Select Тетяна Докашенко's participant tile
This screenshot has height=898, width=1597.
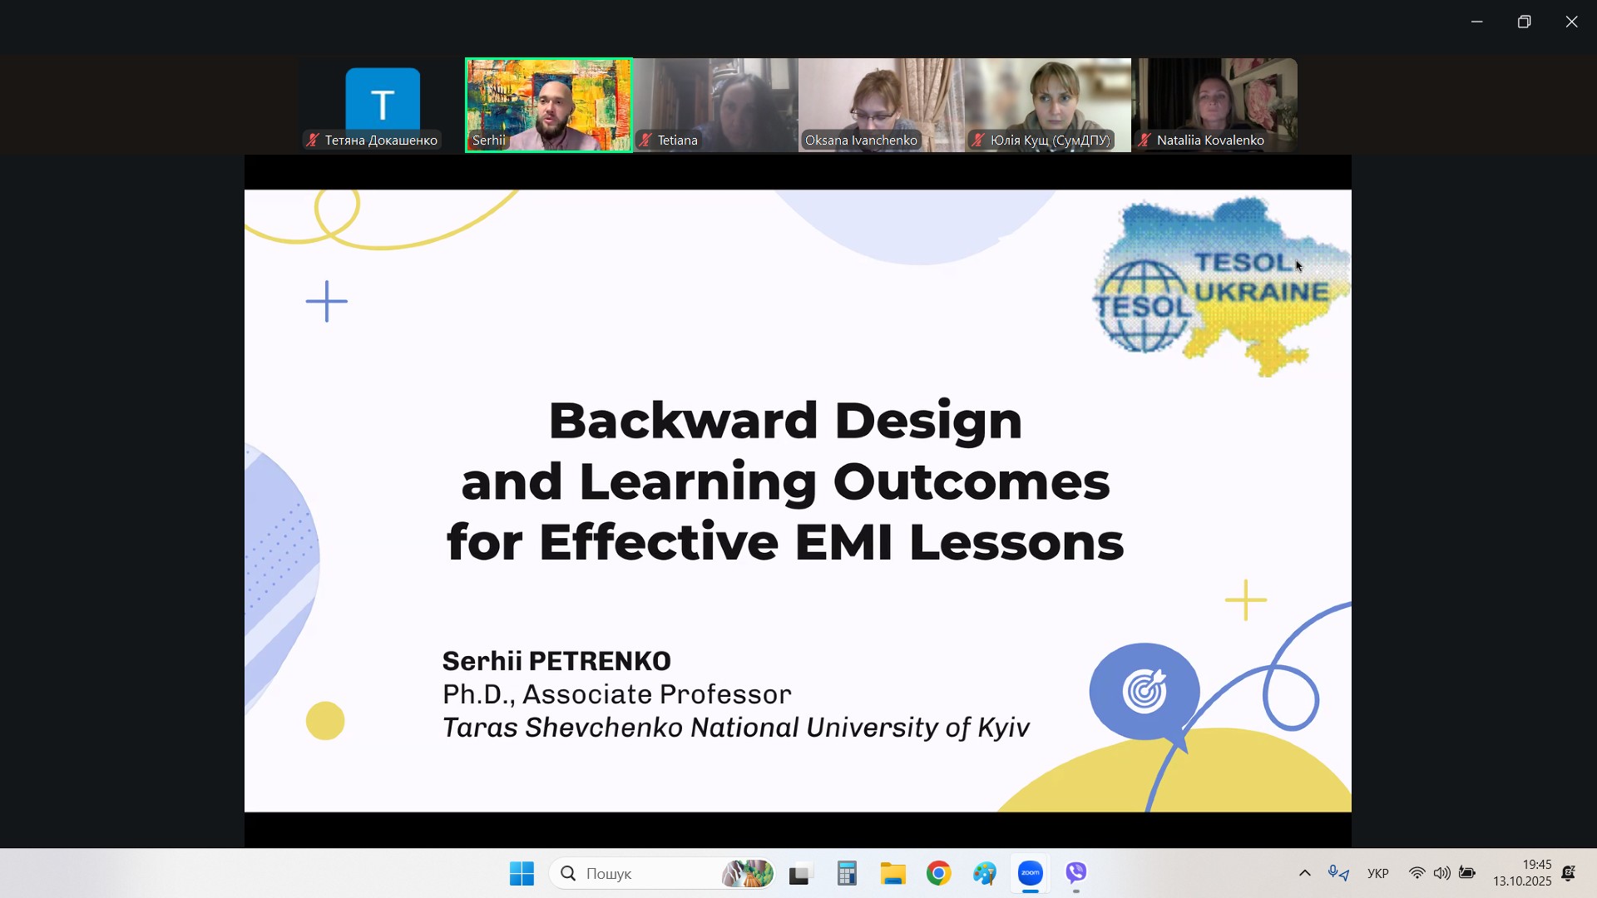383,105
